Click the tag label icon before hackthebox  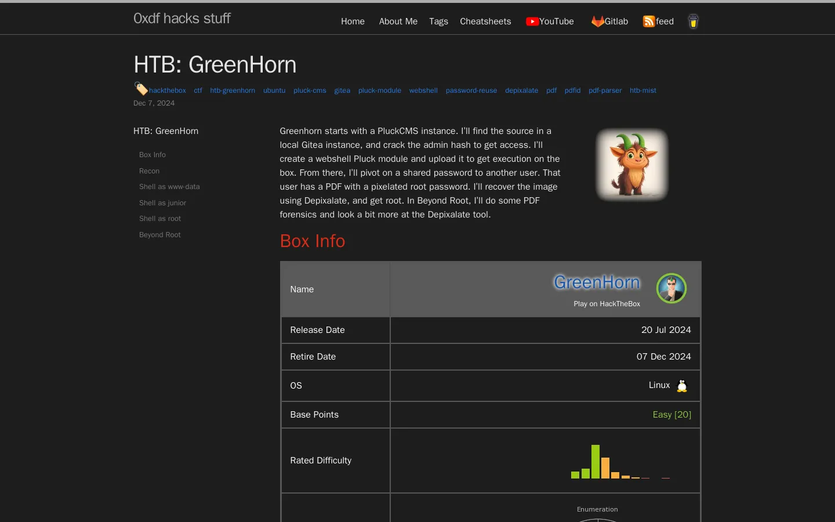(141, 89)
